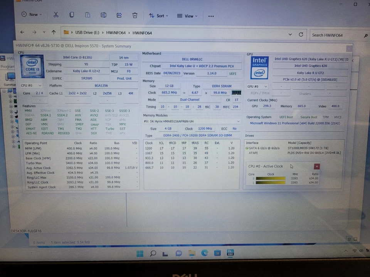Open the Chat icon on taskbar
Image resolution: width=370 pixels, height=277 pixels.
[178, 254]
